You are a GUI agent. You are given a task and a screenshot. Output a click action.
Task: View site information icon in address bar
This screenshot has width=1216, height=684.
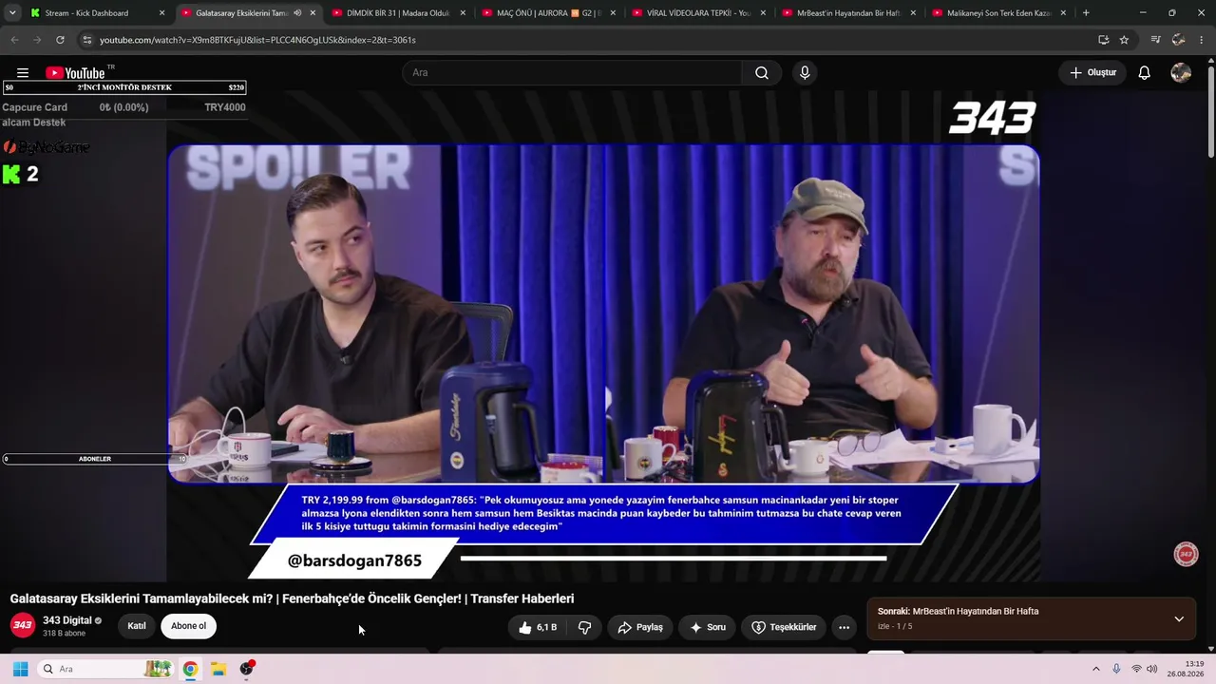(x=86, y=40)
